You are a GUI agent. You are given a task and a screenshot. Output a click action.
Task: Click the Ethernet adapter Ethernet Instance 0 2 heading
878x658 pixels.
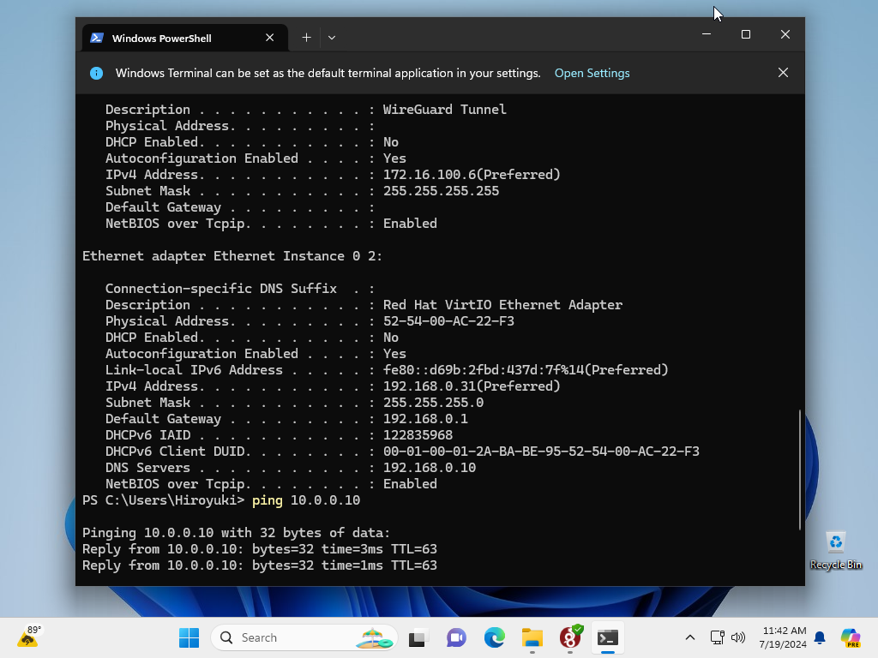(232, 256)
